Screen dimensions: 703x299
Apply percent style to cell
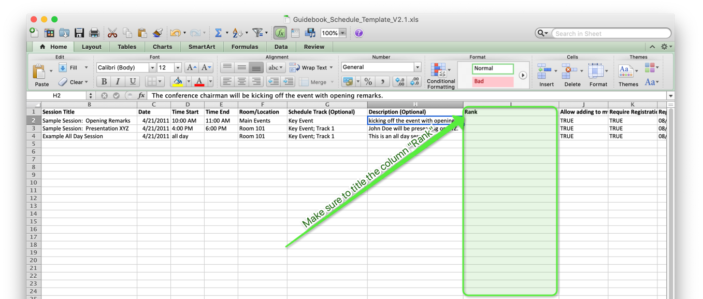(368, 81)
